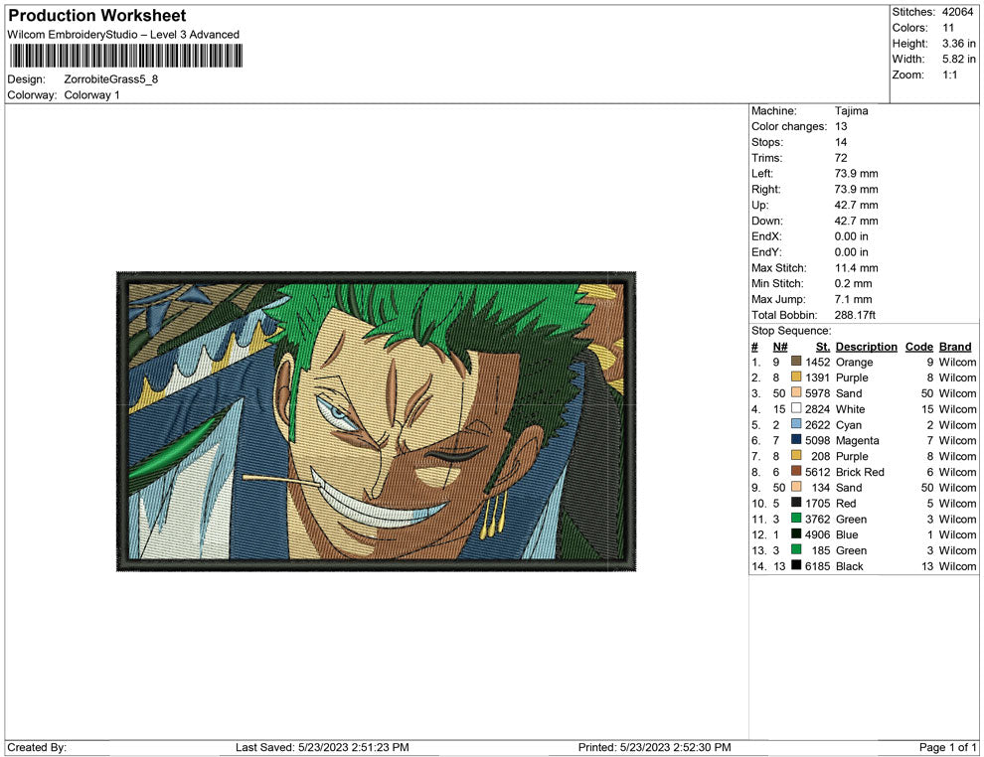Pick the swatch beside 134 Sand
This screenshot has width=984, height=757.
click(796, 487)
